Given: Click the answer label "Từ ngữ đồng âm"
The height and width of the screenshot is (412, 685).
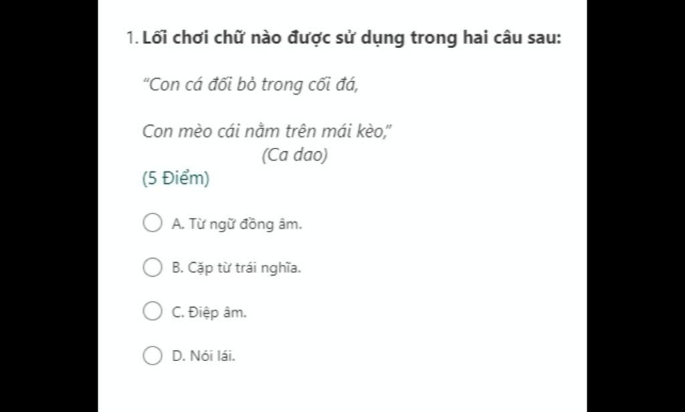Looking at the screenshot, I should click(237, 224).
